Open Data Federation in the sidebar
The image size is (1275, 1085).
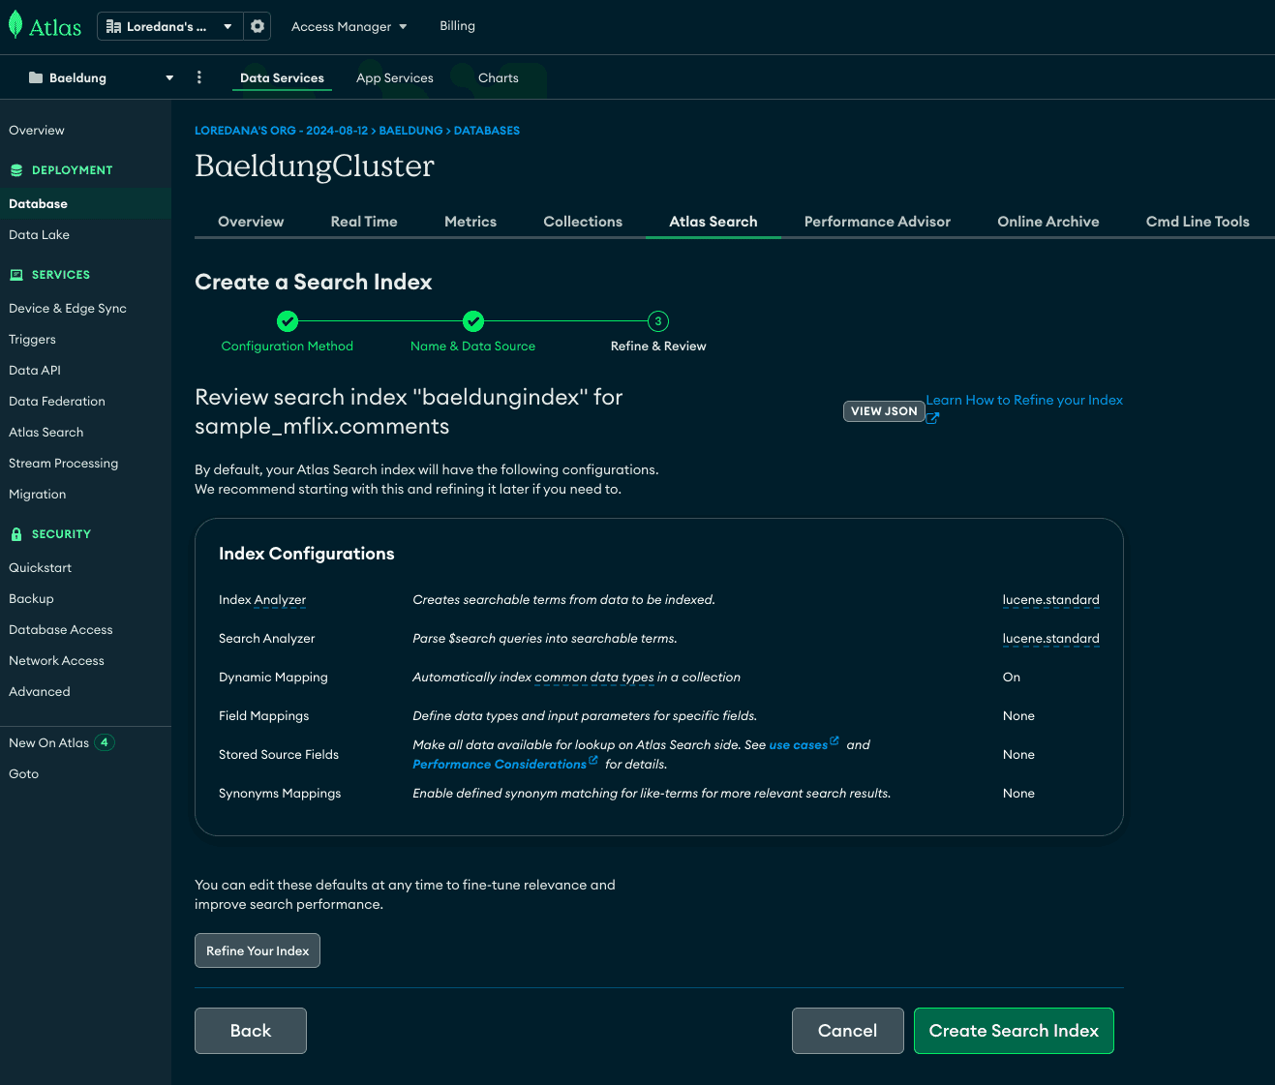(57, 402)
